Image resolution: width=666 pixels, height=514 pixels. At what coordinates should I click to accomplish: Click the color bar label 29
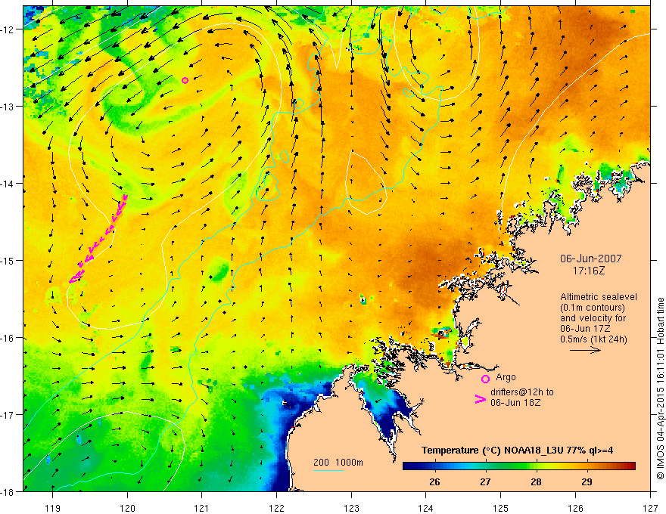[587, 482]
